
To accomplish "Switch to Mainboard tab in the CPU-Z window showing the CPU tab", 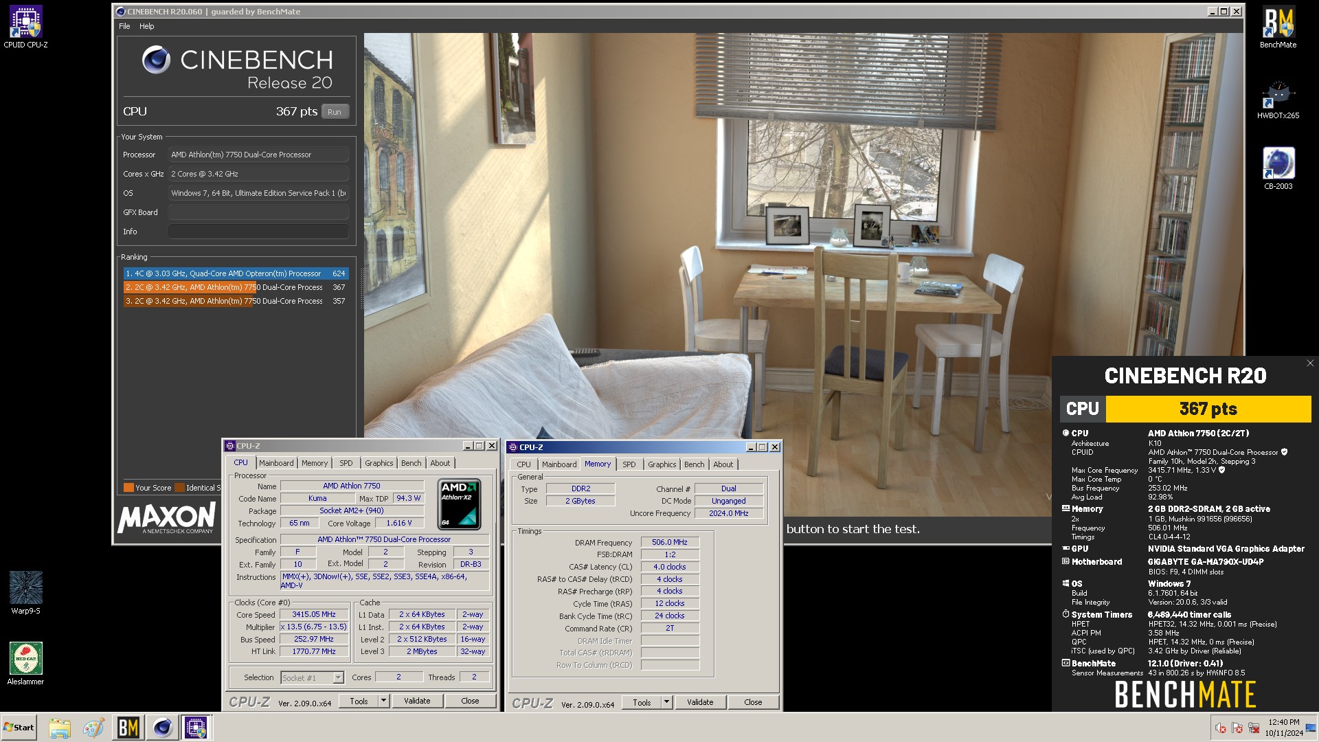I will point(276,463).
